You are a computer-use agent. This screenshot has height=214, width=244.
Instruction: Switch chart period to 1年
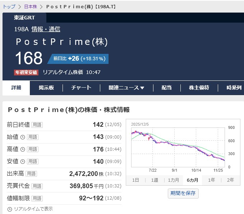click(211, 180)
